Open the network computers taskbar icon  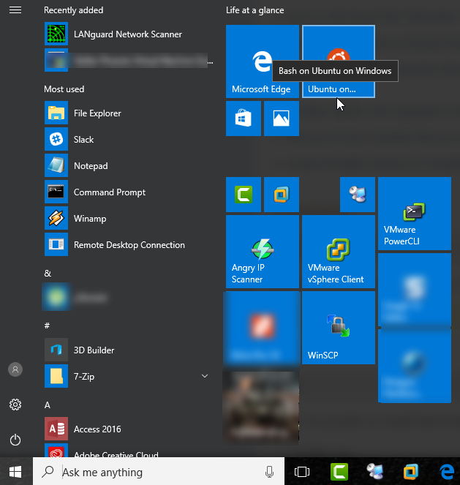click(x=374, y=472)
